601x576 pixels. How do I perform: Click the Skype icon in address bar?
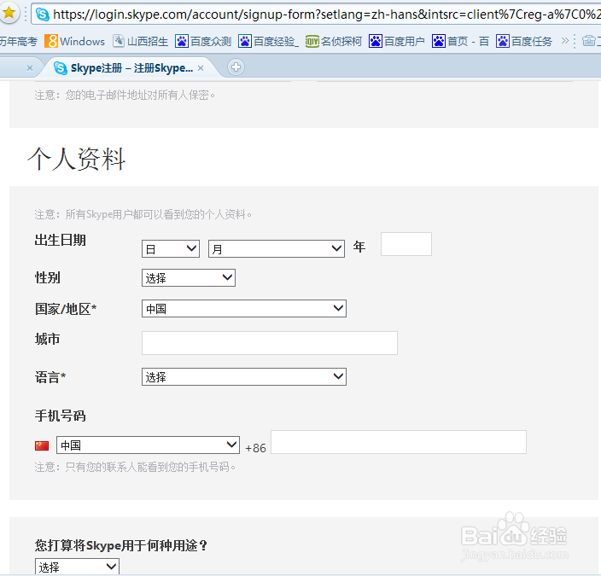(42, 15)
